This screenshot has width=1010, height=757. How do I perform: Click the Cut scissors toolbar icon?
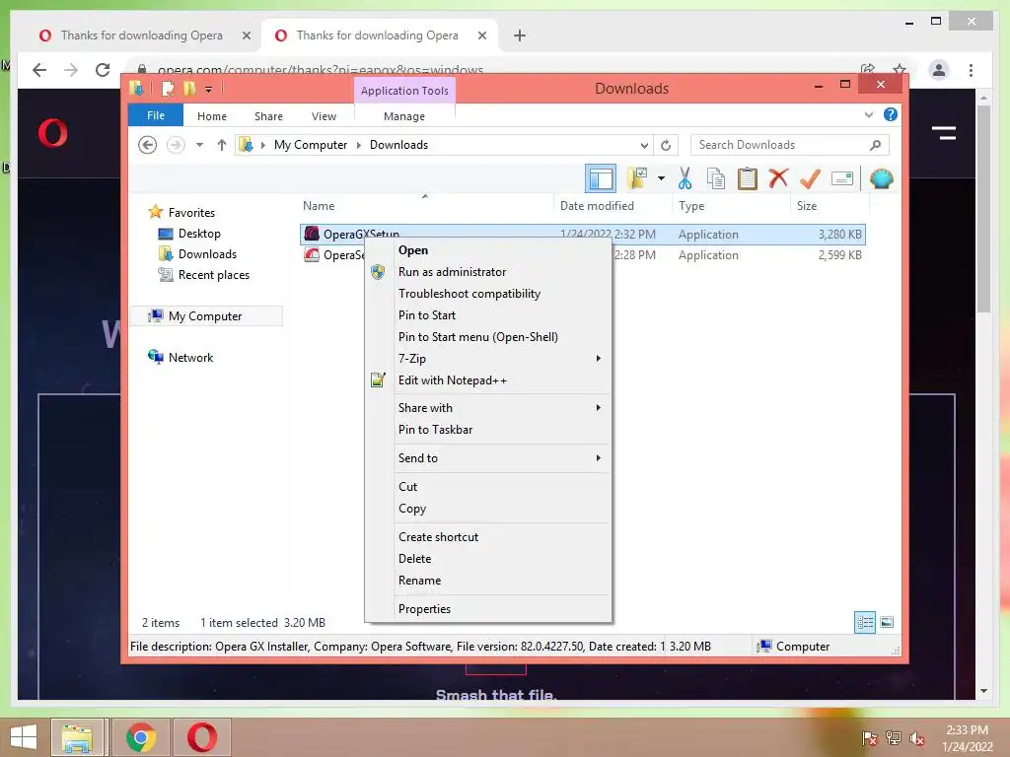pos(685,178)
